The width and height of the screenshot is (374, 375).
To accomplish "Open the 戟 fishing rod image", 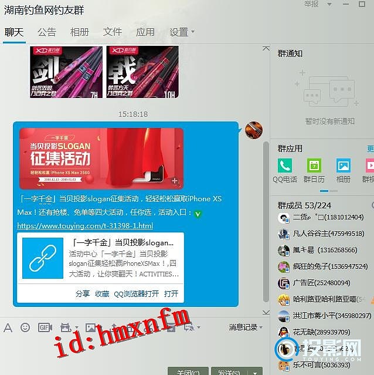I will (x=142, y=72).
